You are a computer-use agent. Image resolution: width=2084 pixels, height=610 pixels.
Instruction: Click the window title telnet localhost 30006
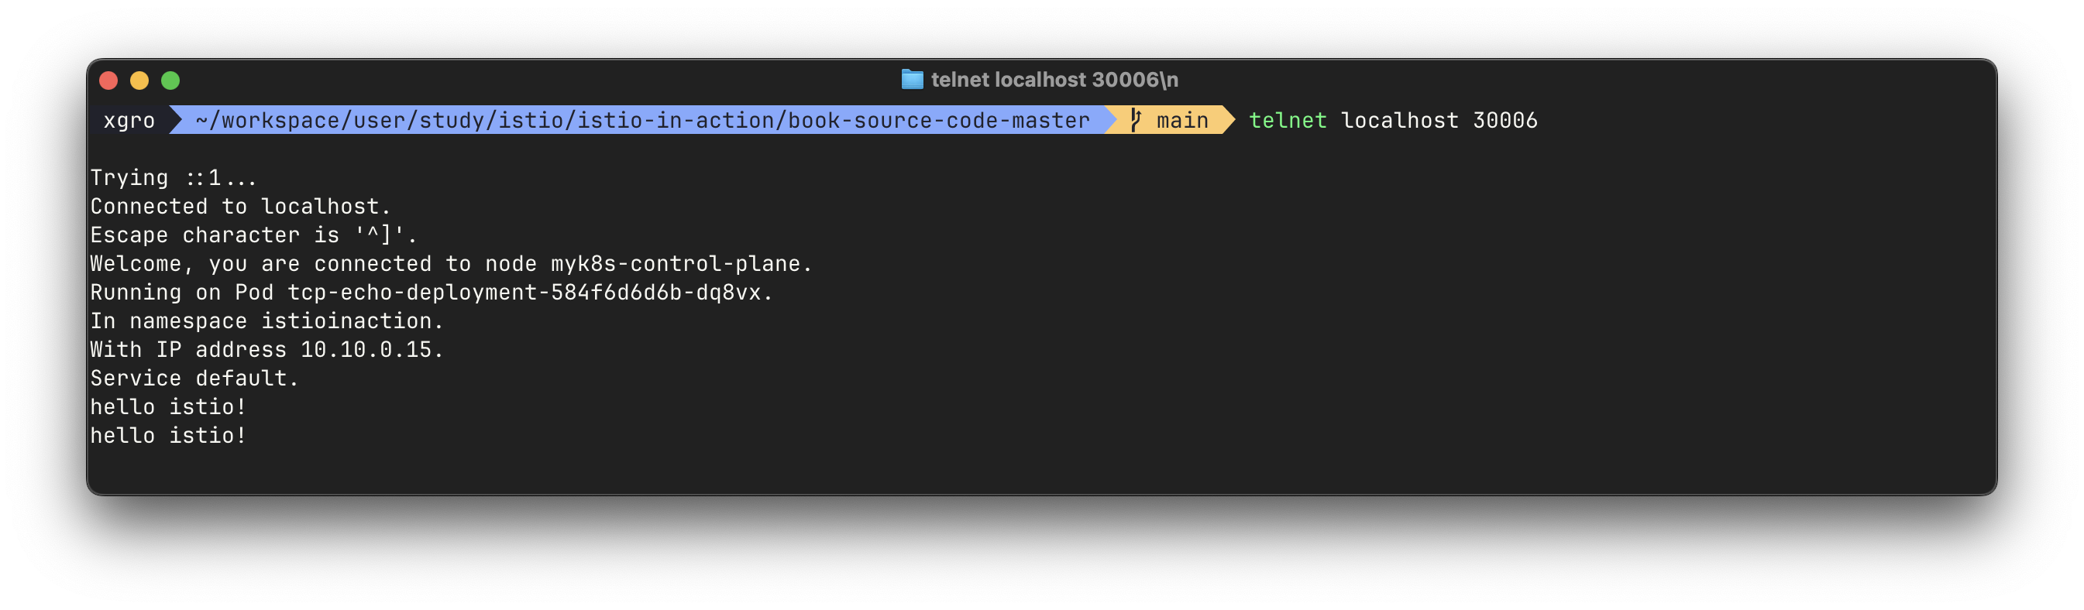[x=1054, y=79]
